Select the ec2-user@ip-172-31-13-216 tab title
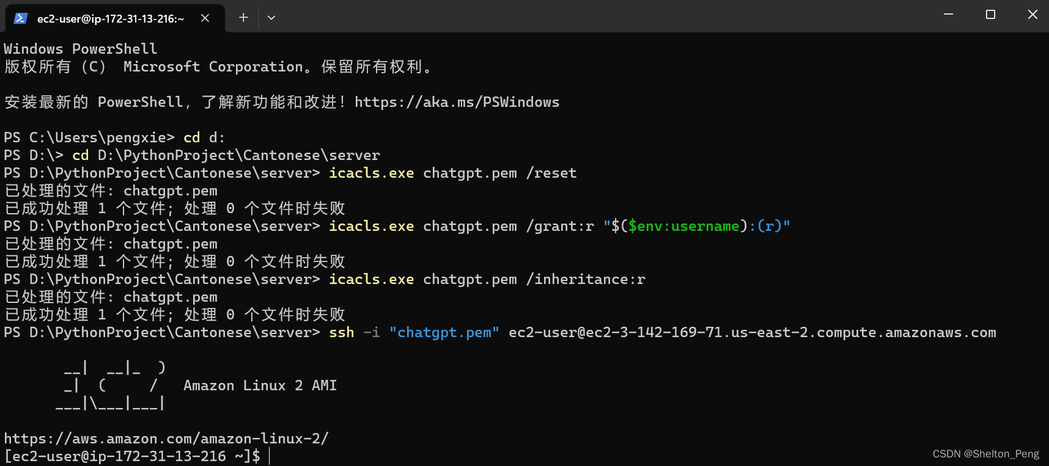The width and height of the screenshot is (1049, 466). click(x=111, y=19)
